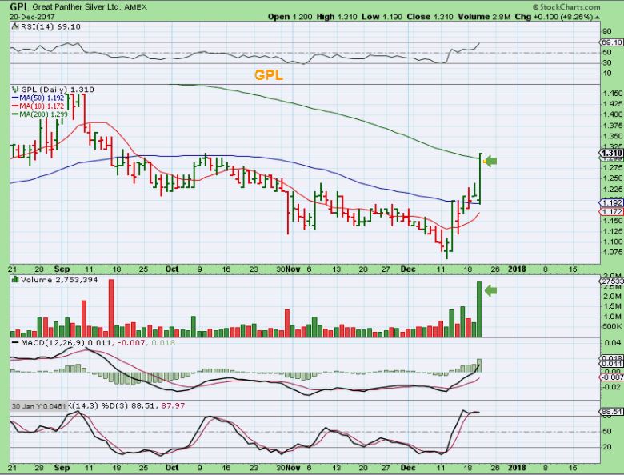624x475 pixels.
Task: Click the GPL ticker symbol in header
Action: click(19, 6)
